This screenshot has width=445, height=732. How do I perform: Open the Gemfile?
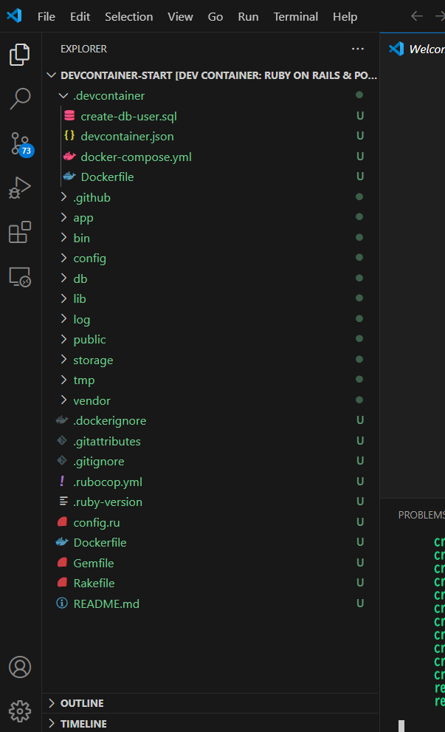(93, 563)
